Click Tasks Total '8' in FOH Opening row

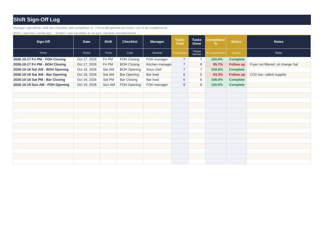coord(180,85)
